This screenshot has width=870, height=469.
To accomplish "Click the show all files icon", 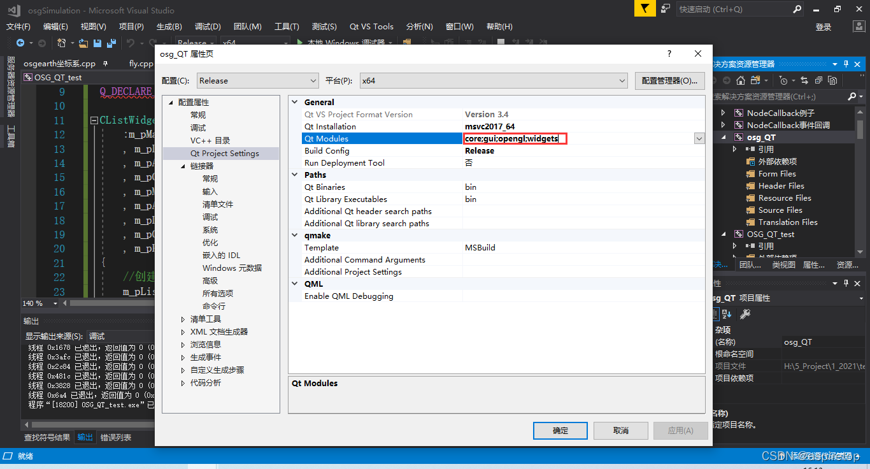I will (832, 80).
